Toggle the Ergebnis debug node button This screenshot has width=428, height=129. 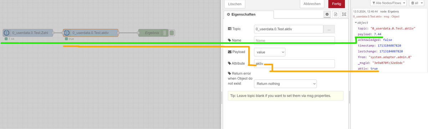[172, 33]
